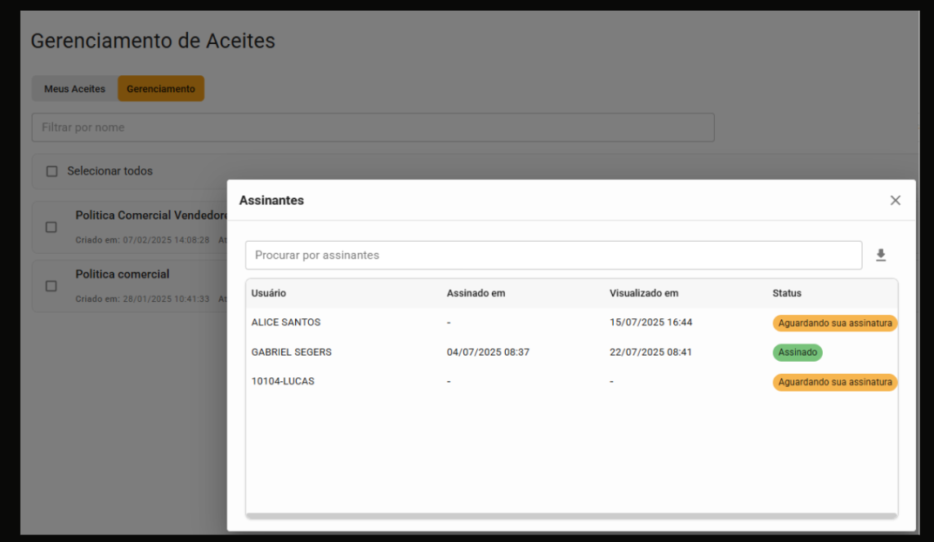Click the 10104-LUCAS user row
Image resolution: width=934 pixels, height=542 pixels.
click(x=283, y=381)
